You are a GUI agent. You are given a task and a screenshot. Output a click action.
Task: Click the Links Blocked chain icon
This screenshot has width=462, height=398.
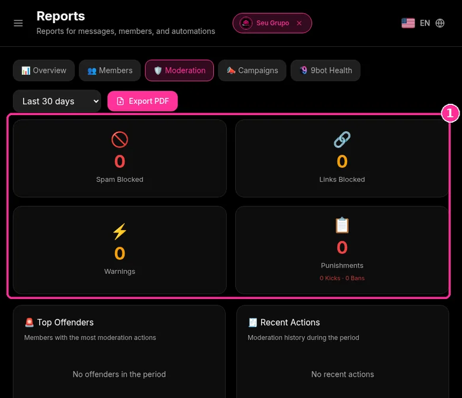coord(342,139)
